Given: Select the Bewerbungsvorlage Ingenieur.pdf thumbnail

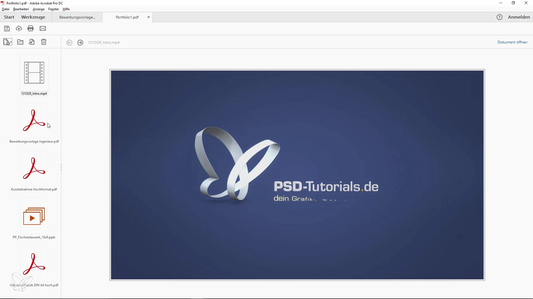Looking at the screenshot, I should point(34,121).
